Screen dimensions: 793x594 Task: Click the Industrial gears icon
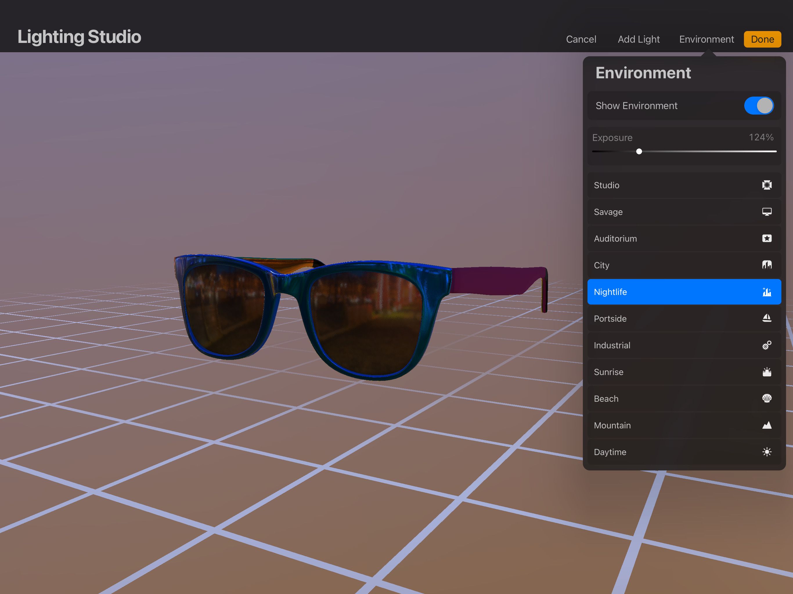767,345
